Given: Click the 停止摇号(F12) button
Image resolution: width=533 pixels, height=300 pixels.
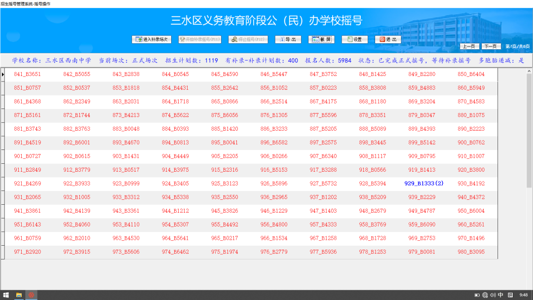Looking at the screenshot, I should [x=248, y=39].
